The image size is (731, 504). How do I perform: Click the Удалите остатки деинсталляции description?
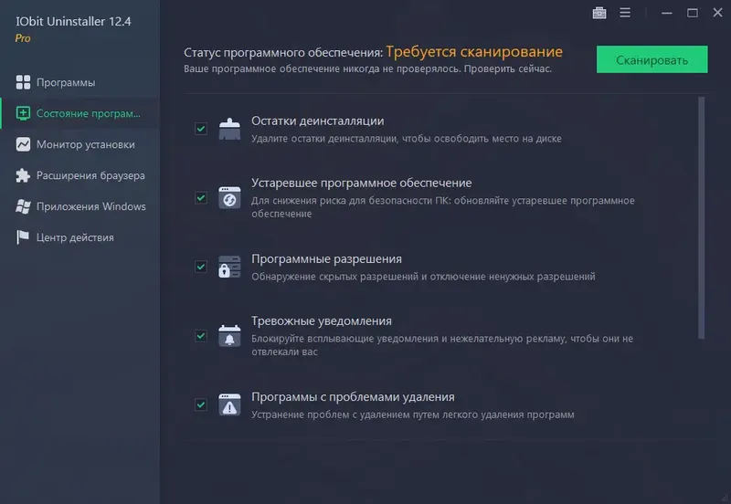(407, 139)
